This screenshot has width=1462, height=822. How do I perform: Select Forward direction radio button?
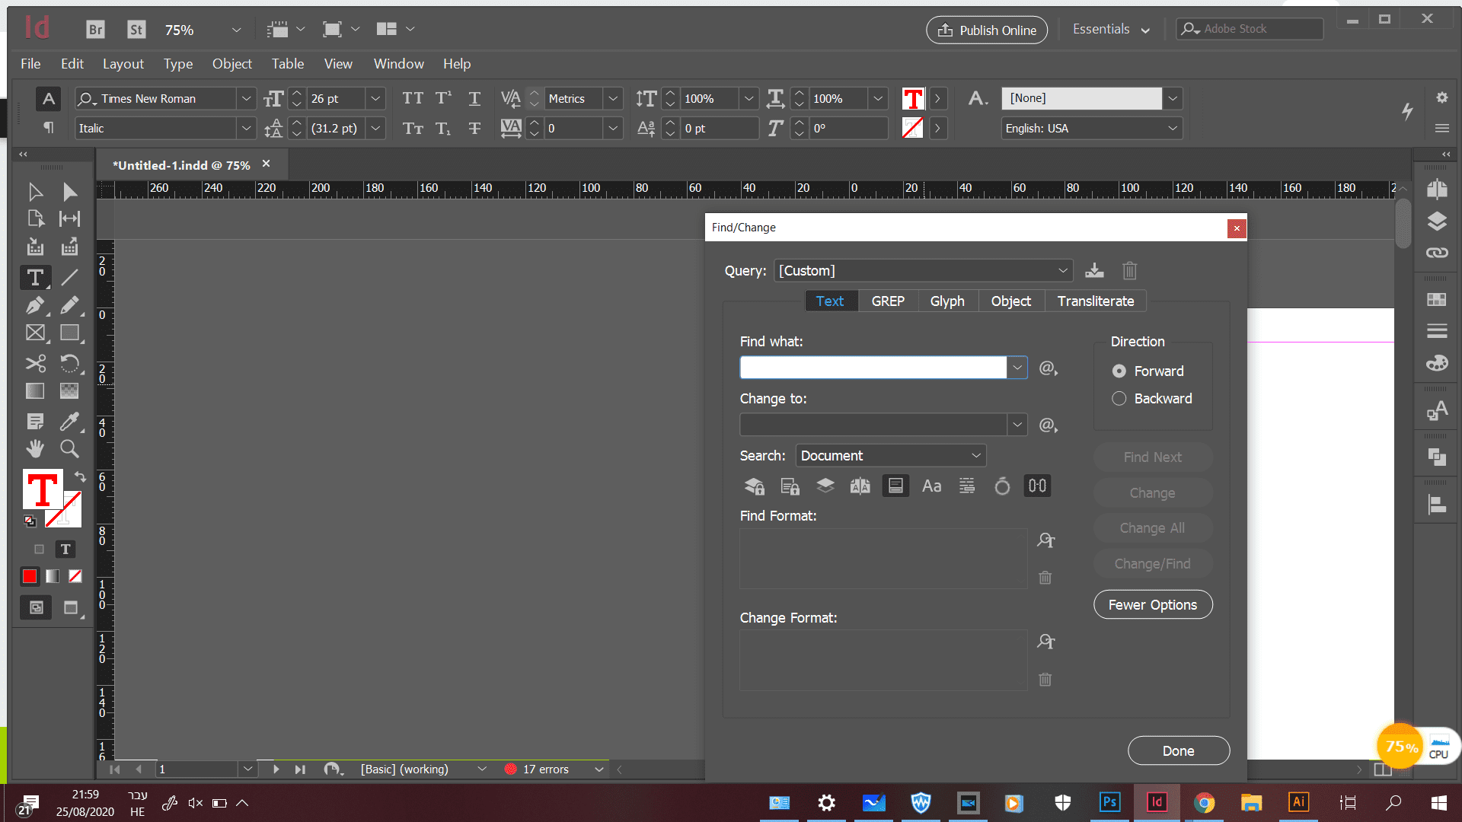click(1119, 371)
